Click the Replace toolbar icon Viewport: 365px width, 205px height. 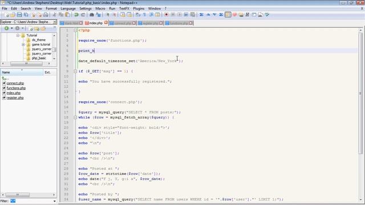coord(98,15)
